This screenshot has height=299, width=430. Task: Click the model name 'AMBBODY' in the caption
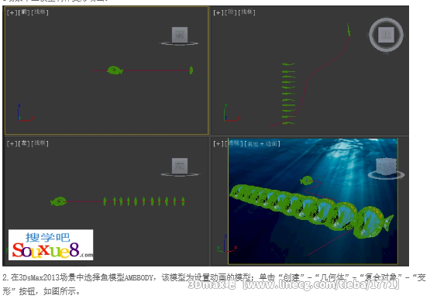(139, 278)
